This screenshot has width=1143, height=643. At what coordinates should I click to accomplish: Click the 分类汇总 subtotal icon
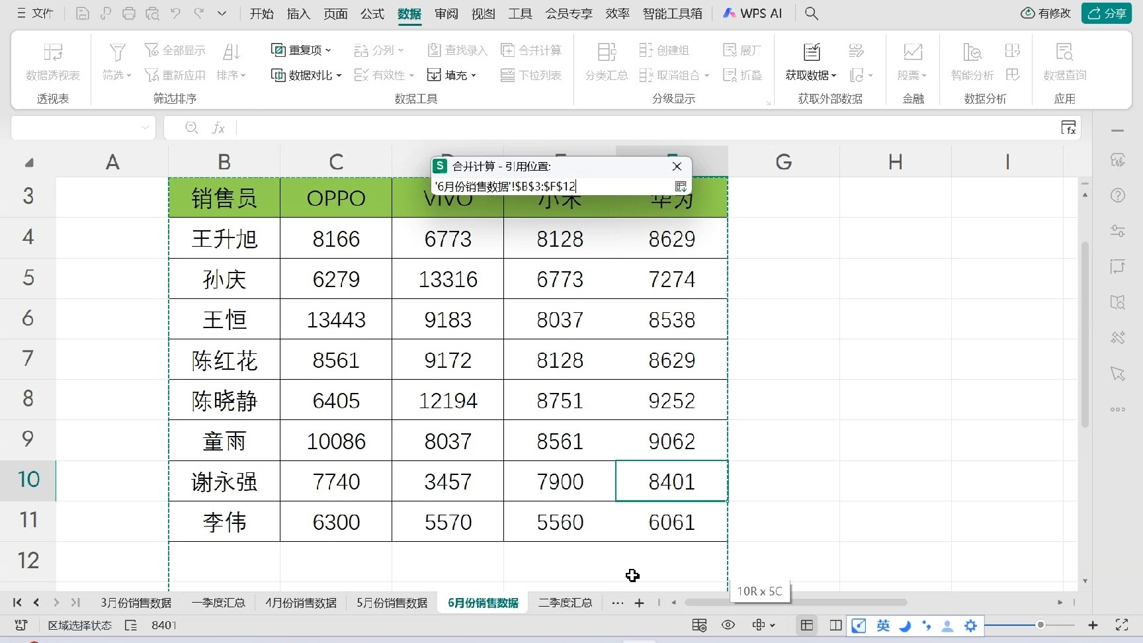607,52
